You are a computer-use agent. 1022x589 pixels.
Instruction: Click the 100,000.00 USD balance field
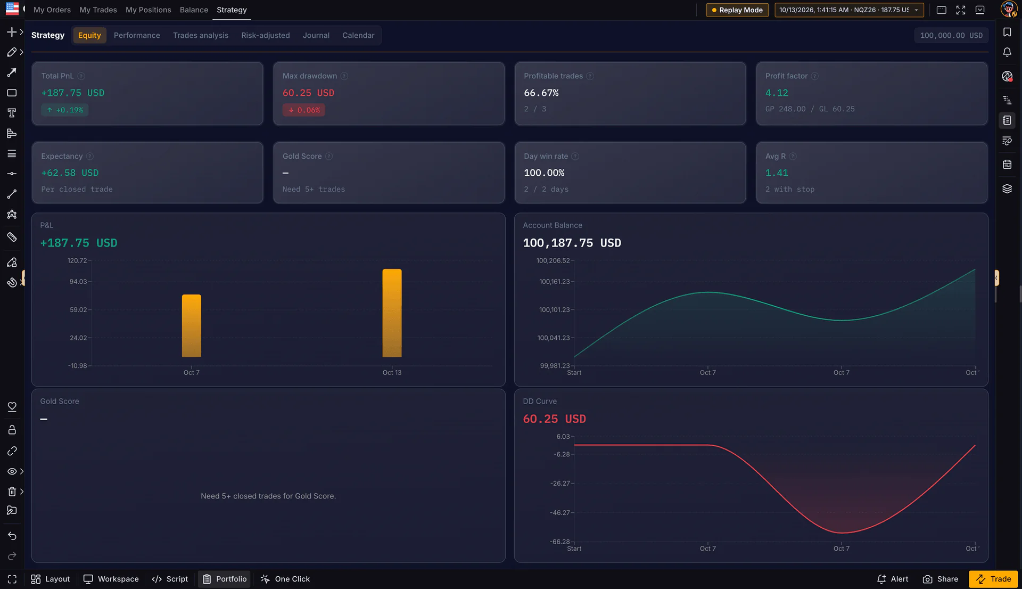click(x=951, y=36)
